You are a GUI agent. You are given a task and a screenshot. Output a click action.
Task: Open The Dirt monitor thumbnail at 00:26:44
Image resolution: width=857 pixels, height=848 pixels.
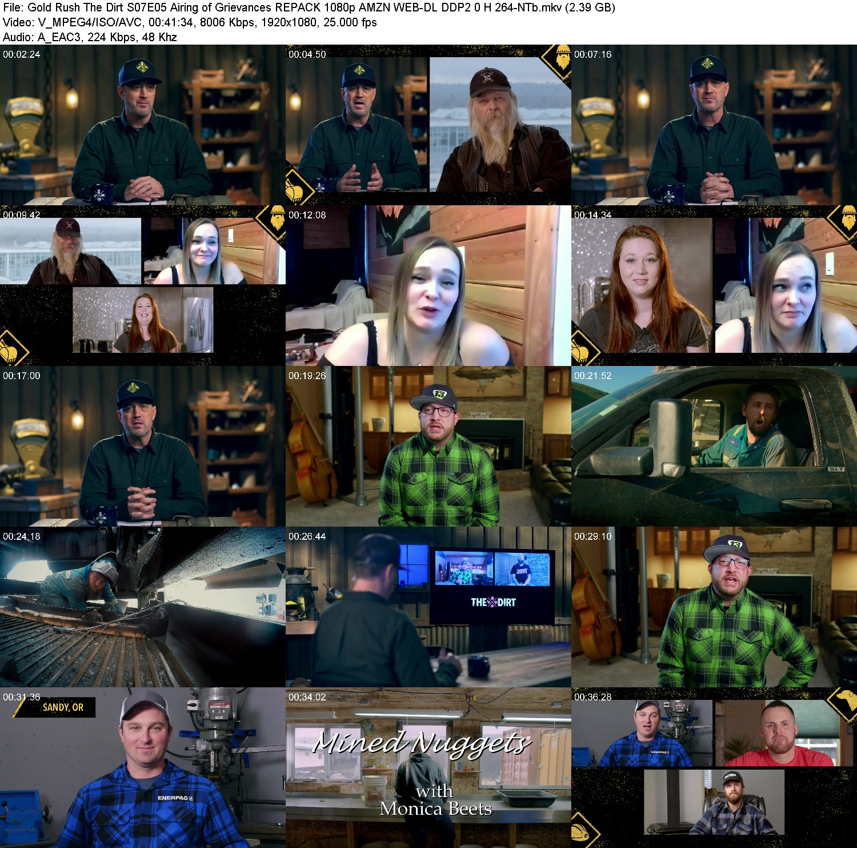coord(428,607)
